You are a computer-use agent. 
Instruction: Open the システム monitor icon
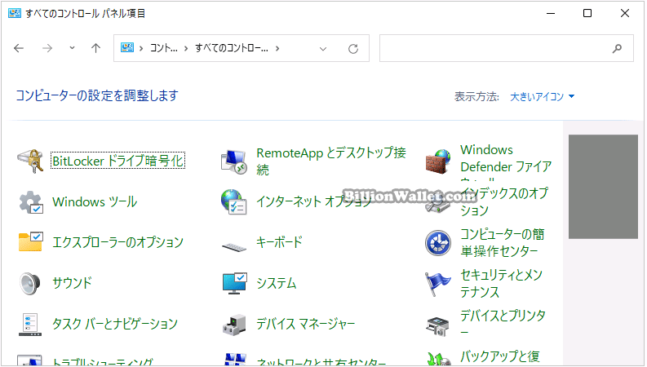tap(234, 283)
